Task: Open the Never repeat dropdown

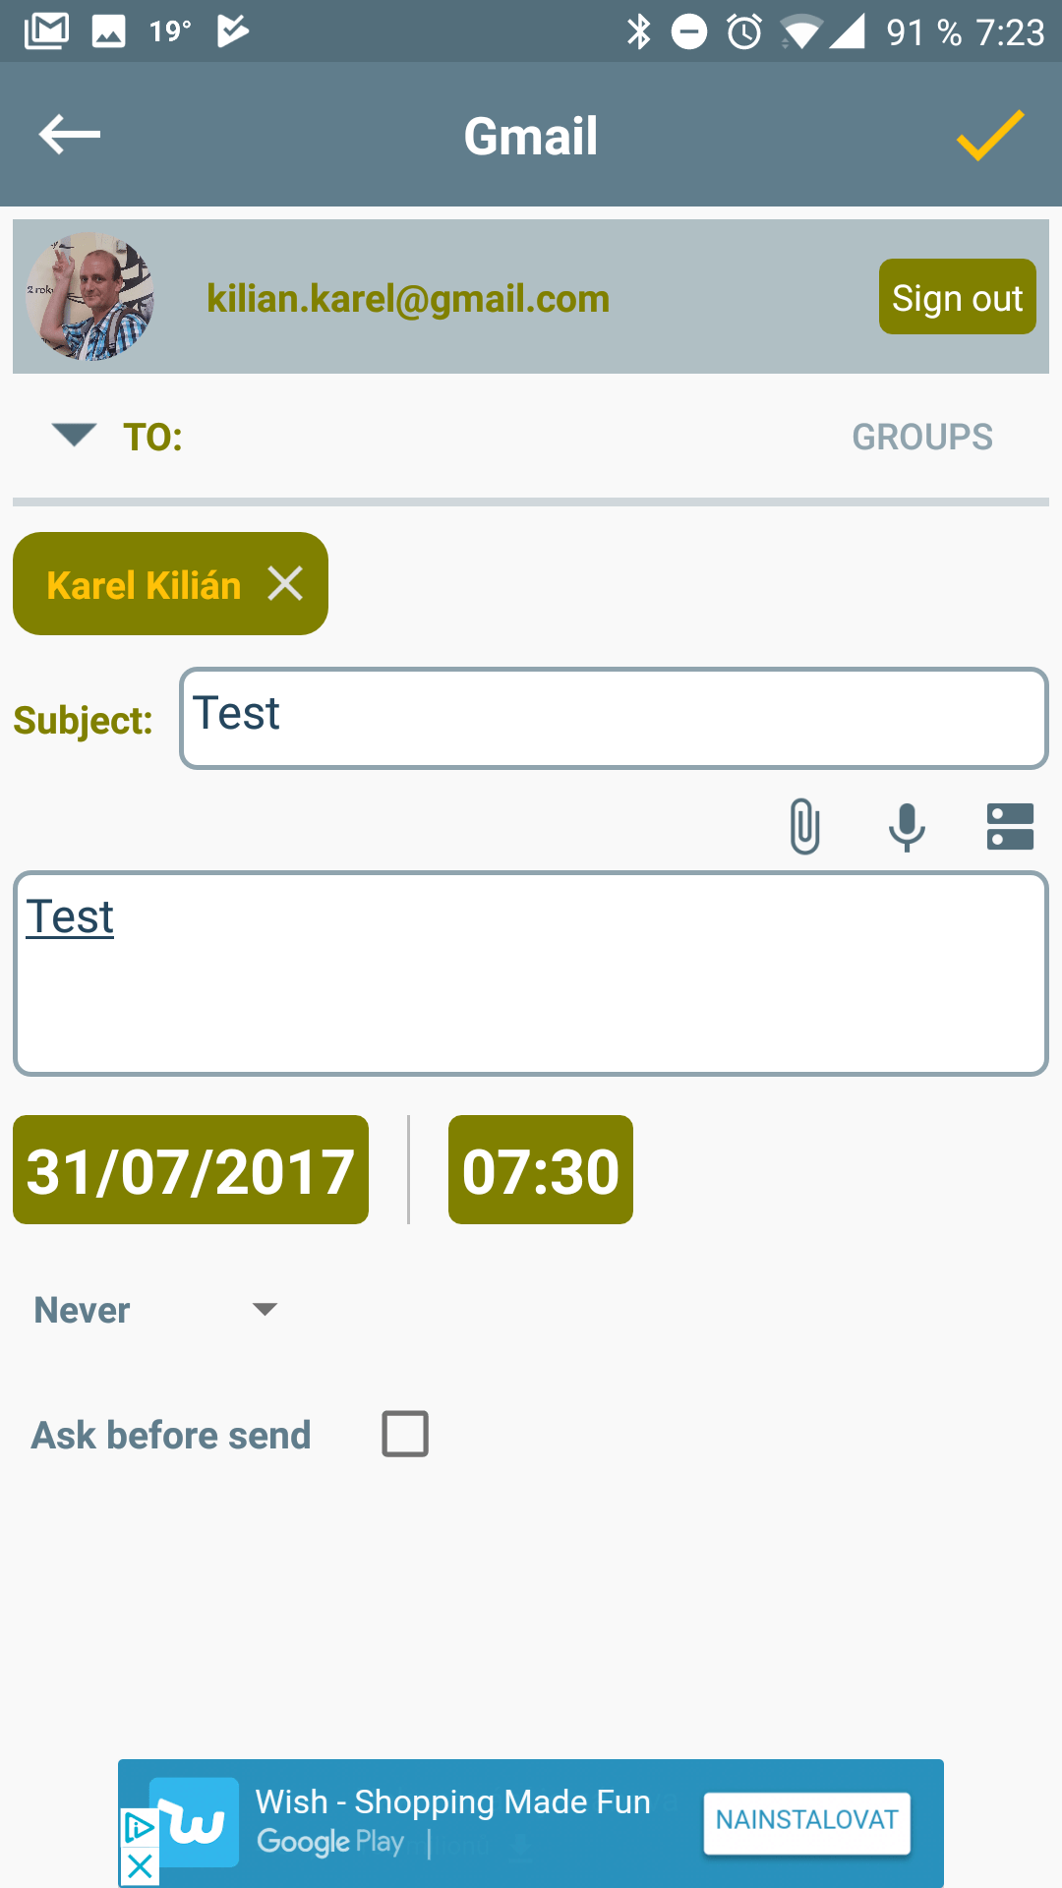Action: point(155,1310)
